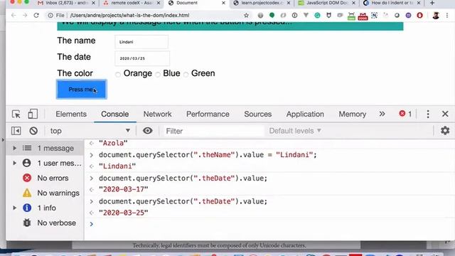The width and height of the screenshot is (455, 256).
Task: Select the Orange radio button
Action: 118,75
